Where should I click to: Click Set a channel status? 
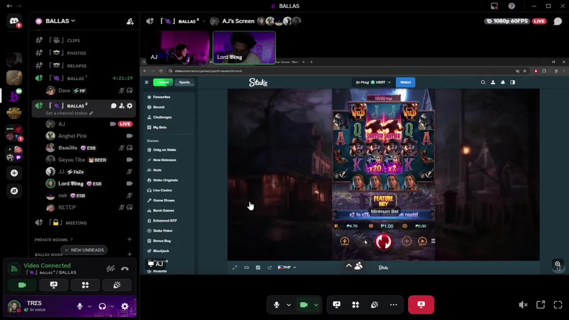click(x=69, y=113)
